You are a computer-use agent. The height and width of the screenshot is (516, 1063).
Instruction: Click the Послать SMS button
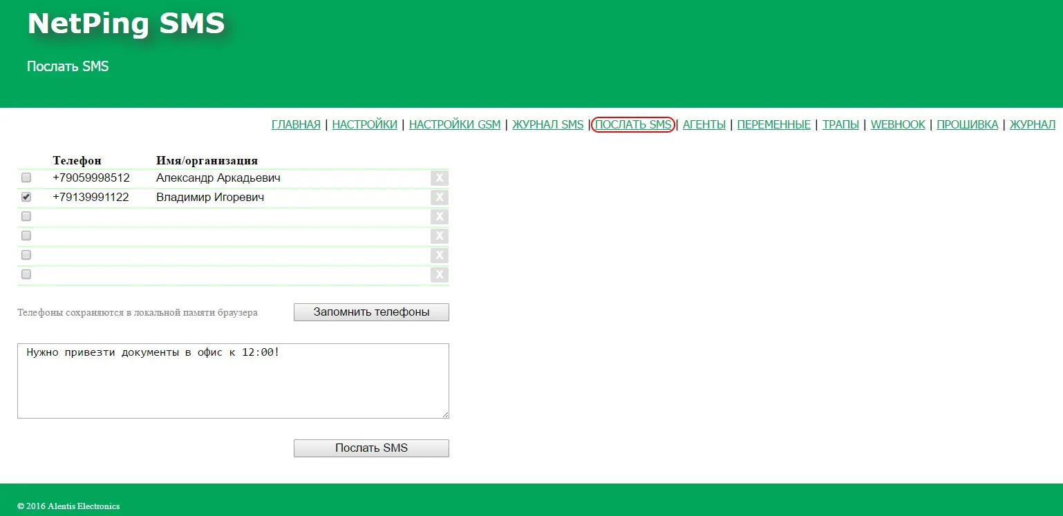(371, 448)
